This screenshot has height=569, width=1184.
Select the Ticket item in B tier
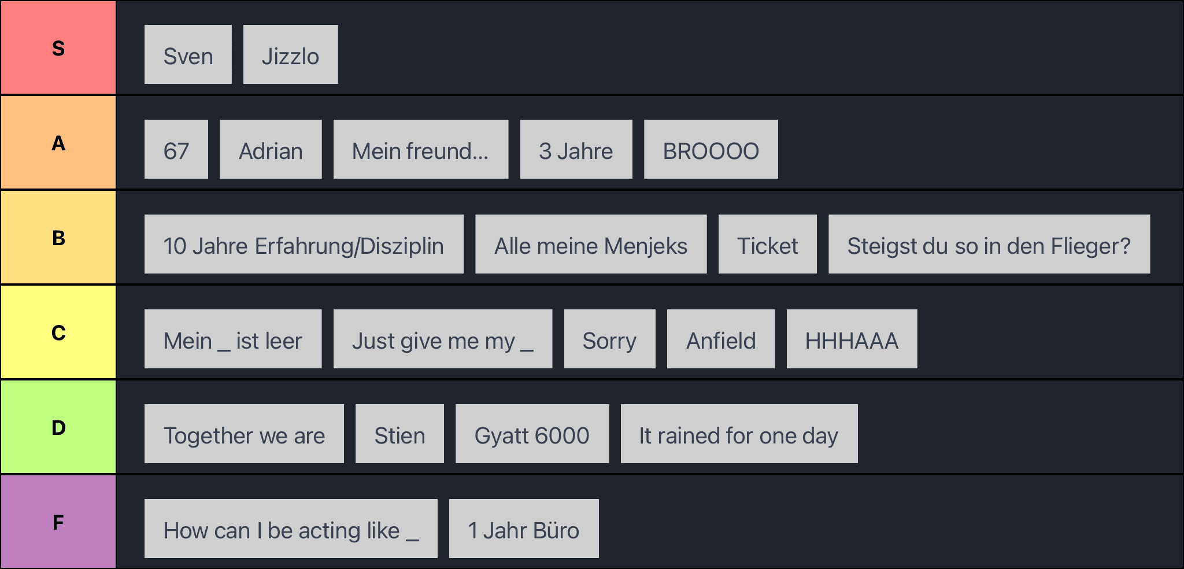(768, 244)
